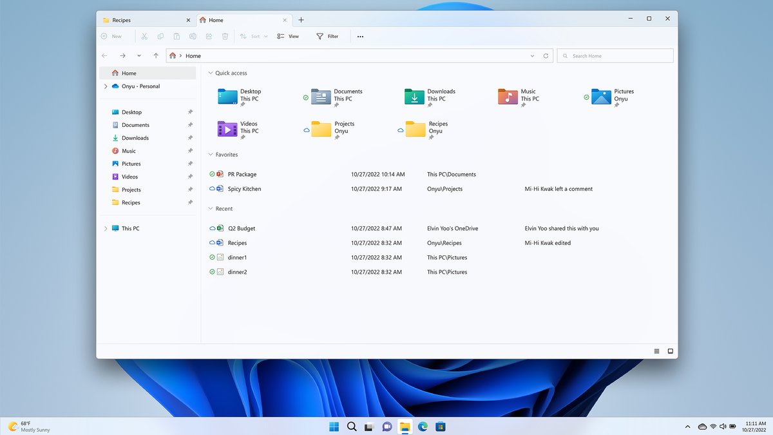The width and height of the screenshot is (773, 435).
Task: Add a new tab
Action: (x=301, y=20)
